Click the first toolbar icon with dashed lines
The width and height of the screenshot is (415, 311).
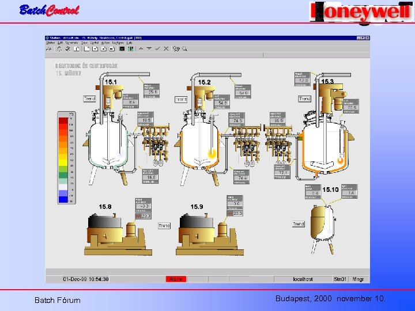(48, 48)
